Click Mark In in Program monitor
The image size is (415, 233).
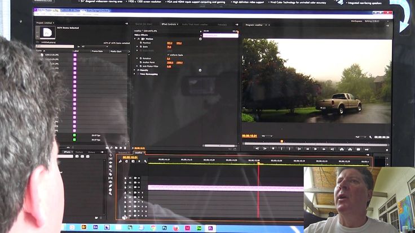281,149
